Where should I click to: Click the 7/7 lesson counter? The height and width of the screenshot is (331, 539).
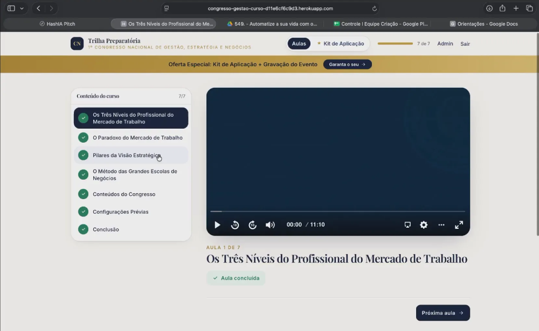pos(182,96)
